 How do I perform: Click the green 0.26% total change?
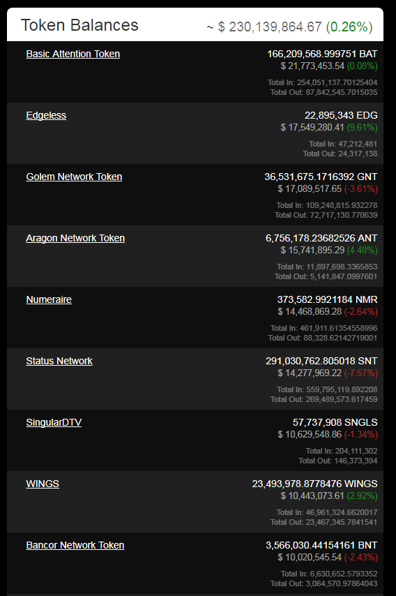pyautogui.click(x=349, y=27)
